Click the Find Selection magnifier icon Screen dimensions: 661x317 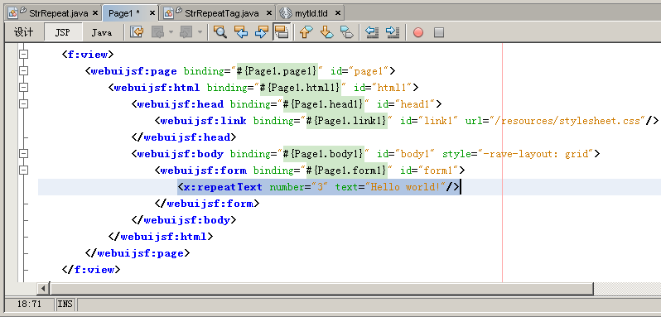pyautogui.click(x=220, y=32)
